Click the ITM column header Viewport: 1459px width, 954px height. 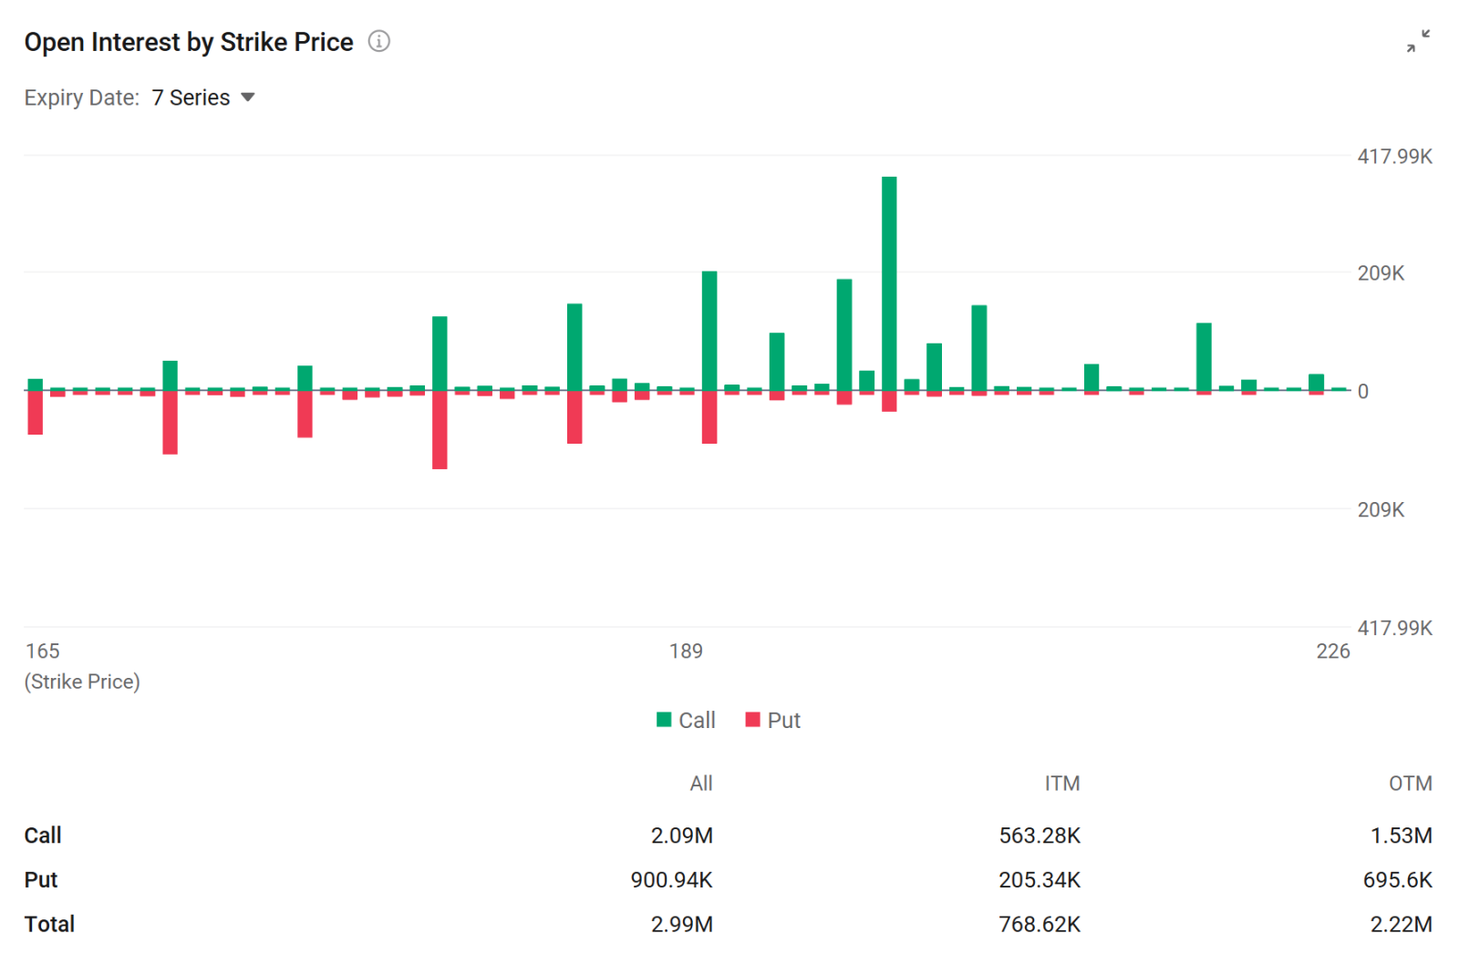pyautogui.click(x=1062, y=784)
